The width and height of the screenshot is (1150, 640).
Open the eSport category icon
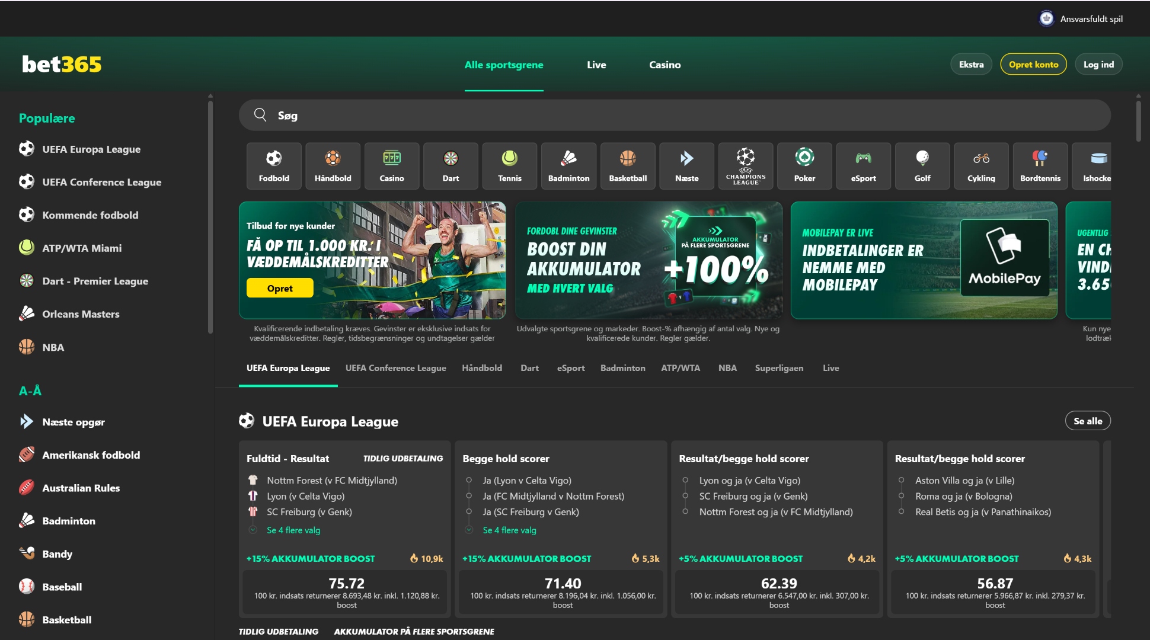click(x=863, y=166)
